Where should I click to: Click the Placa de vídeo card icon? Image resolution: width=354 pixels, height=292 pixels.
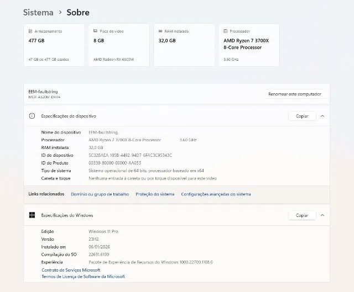(95, 31)
